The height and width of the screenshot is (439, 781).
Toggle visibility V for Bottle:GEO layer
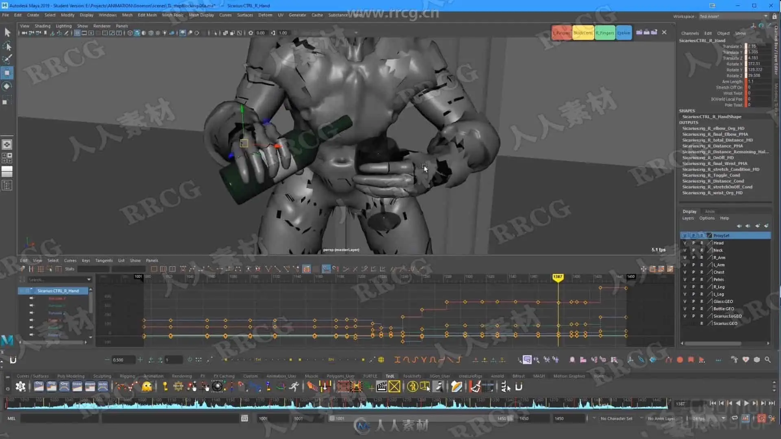coord(685,309)
